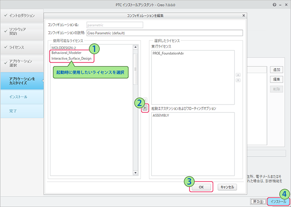Select MOLDDESIGN-2 in available licenses

(x=64, y=48)
